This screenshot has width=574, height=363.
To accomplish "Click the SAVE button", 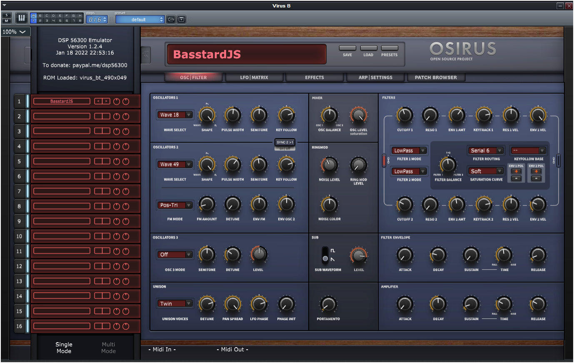I will pyautogui.click(x=347, y=48).
